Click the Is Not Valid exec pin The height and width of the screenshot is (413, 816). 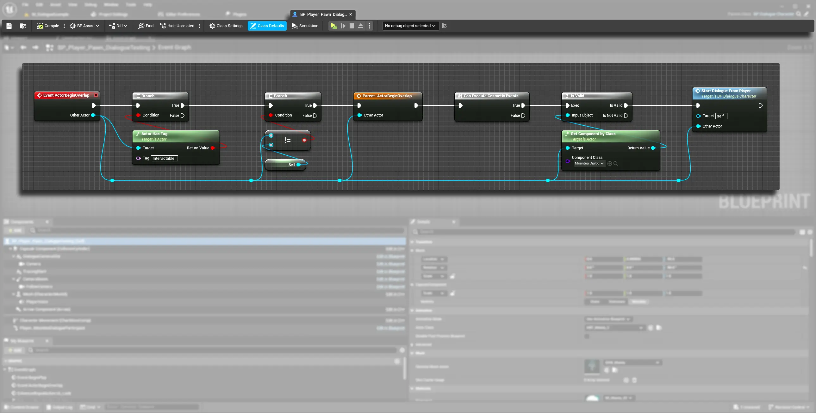tap(626, 116)
